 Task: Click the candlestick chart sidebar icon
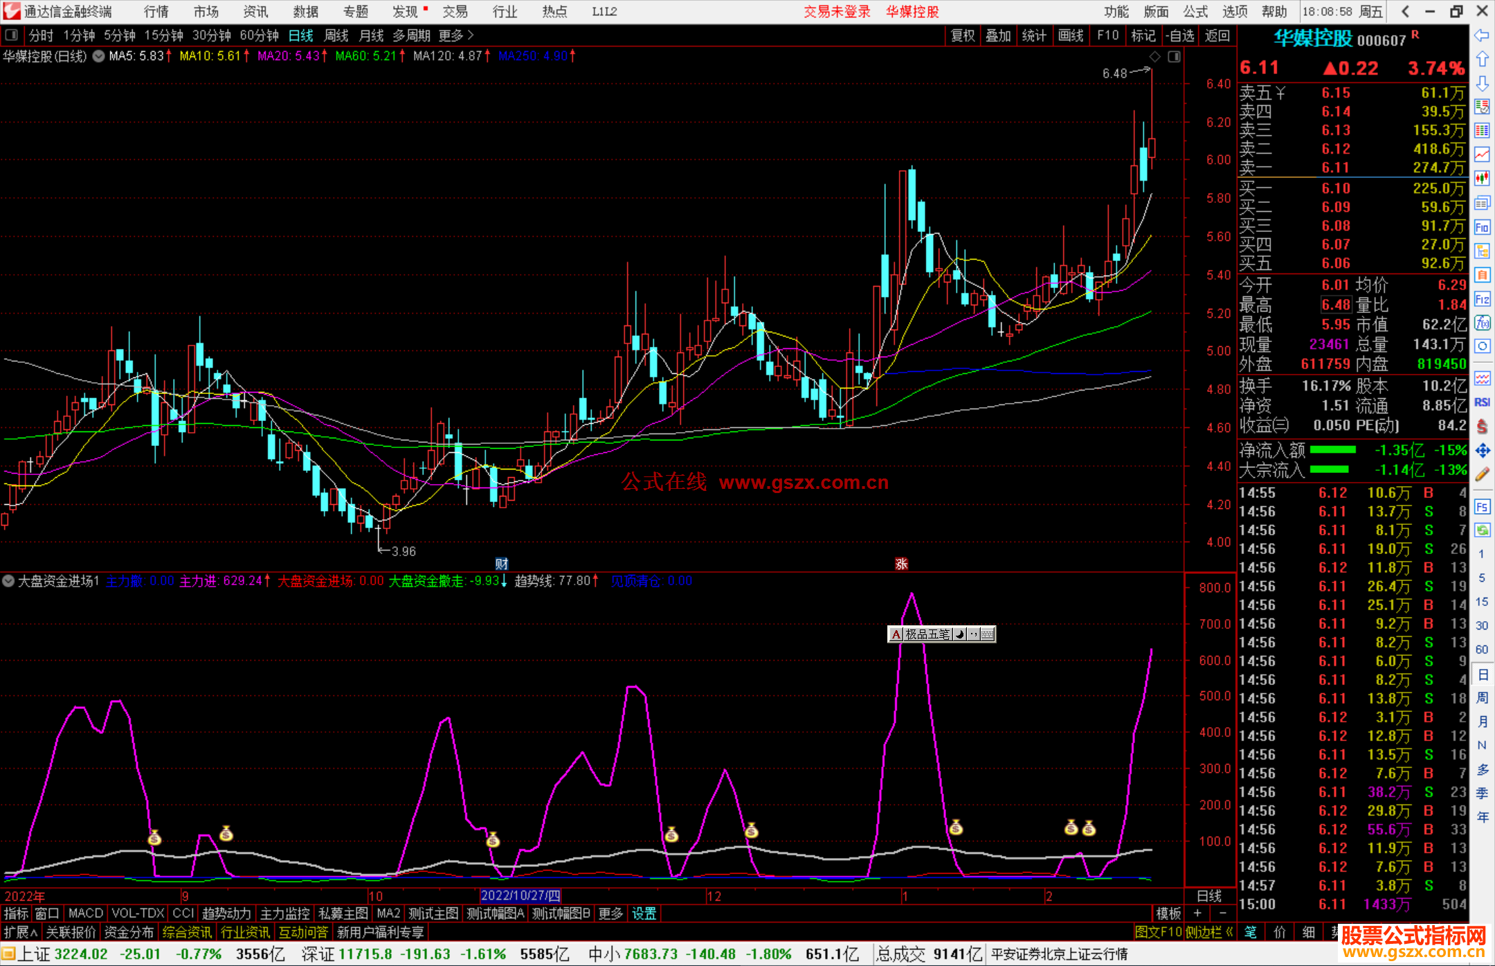click(1482, 178)
